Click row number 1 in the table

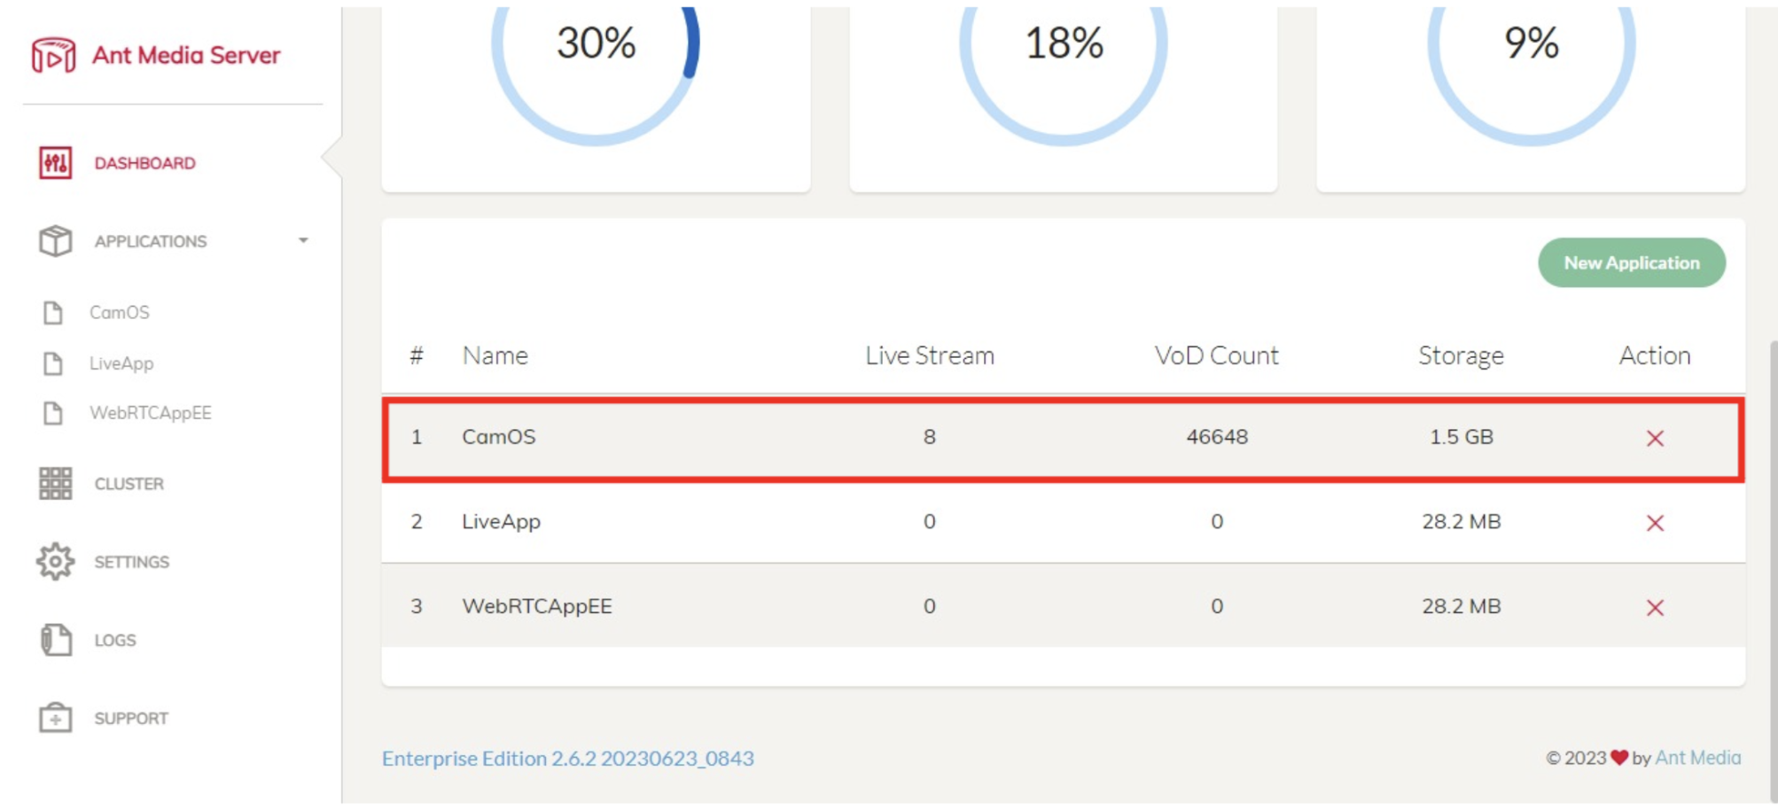click(416, 437)
